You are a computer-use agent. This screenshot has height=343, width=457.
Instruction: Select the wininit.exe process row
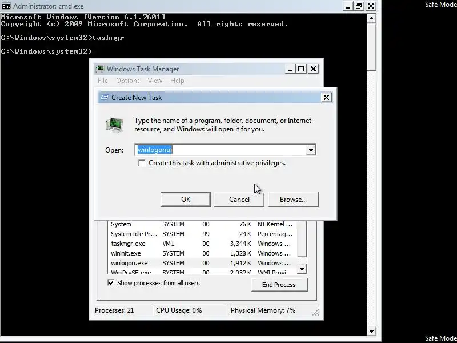202,253
